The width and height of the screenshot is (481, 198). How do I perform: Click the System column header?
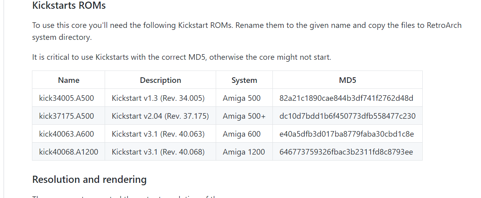click(244, 80)
